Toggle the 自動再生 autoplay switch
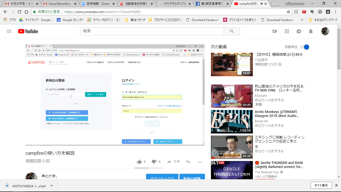 pos(305,47)
